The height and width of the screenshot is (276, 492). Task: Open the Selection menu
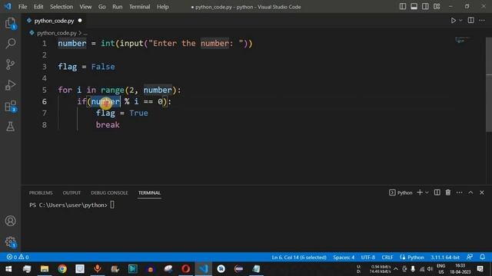61,7
